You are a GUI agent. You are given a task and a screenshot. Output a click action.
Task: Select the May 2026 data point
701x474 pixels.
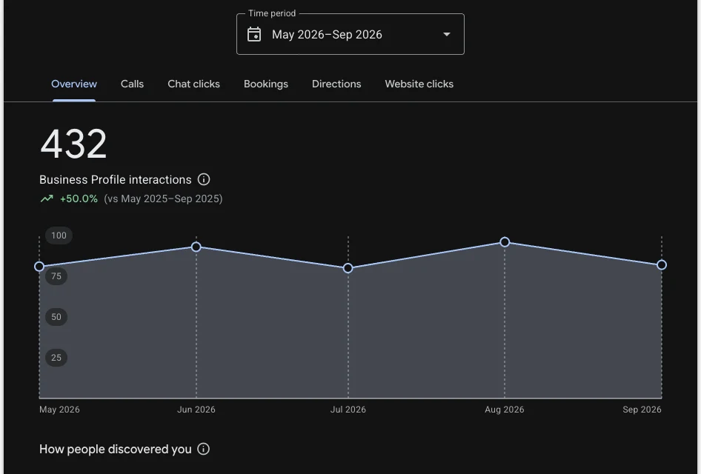tap(39, 267)
